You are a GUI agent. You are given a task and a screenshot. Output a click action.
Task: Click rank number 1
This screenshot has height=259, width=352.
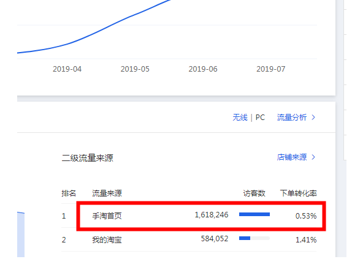64,216
